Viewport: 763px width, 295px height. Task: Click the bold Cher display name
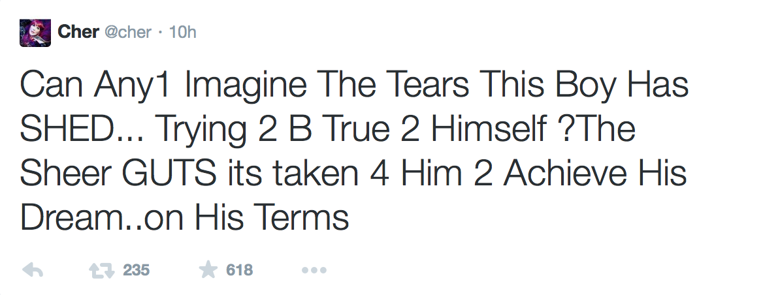point(78,32)
